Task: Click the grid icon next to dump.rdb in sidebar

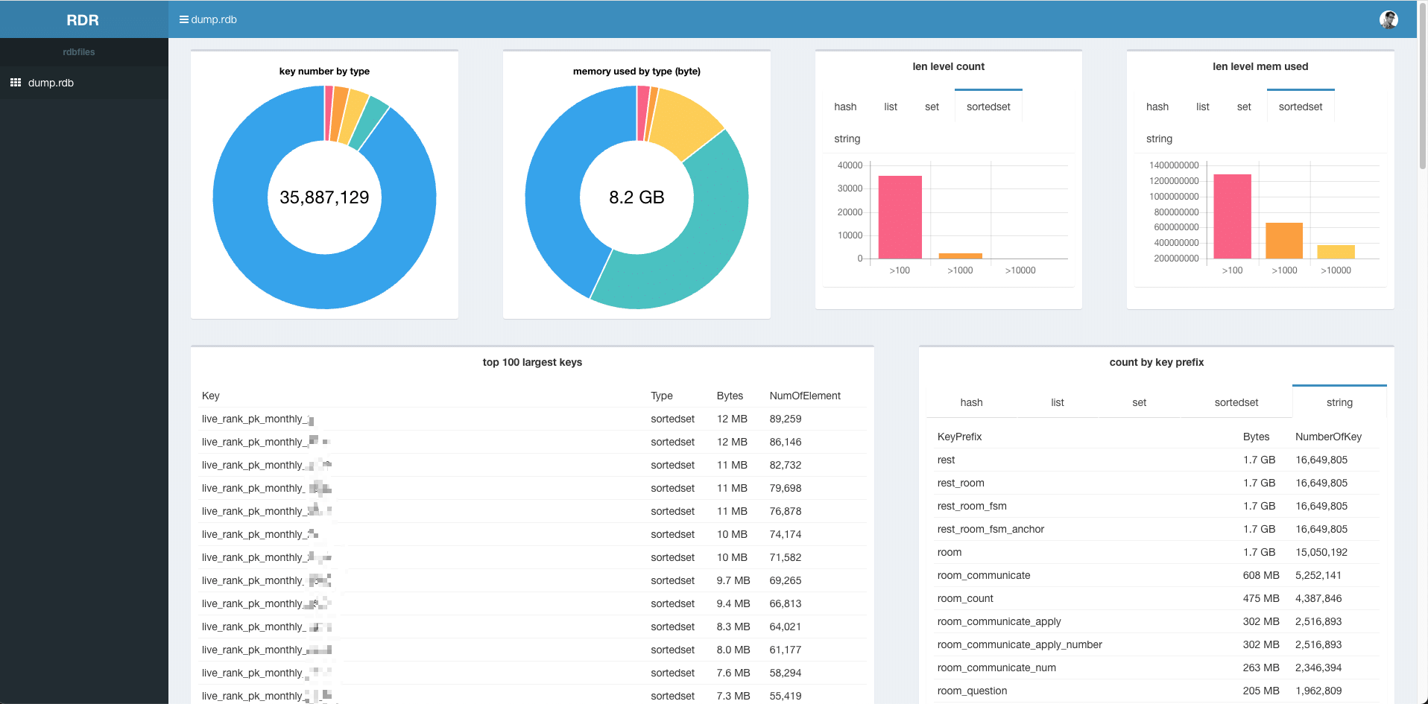Action: point(16,83)
